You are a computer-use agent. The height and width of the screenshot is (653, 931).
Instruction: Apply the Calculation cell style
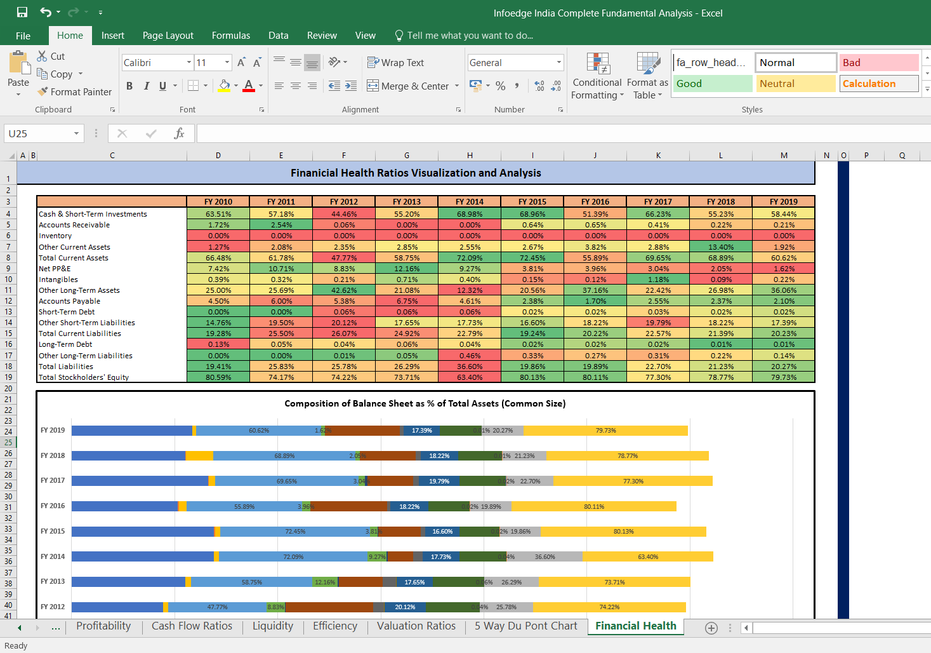(x=880, y=83)
